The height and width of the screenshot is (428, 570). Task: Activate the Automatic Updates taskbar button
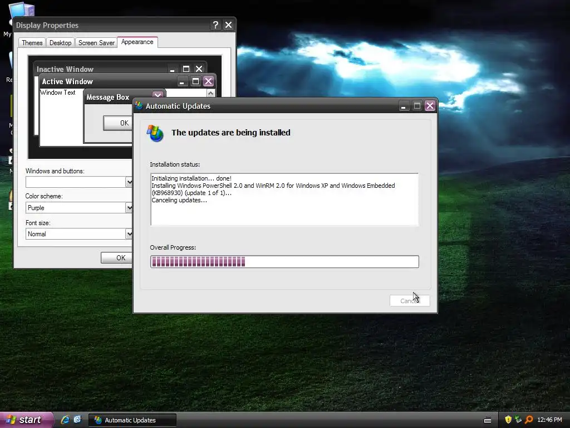pyautogui.click(x=132, y=420)
